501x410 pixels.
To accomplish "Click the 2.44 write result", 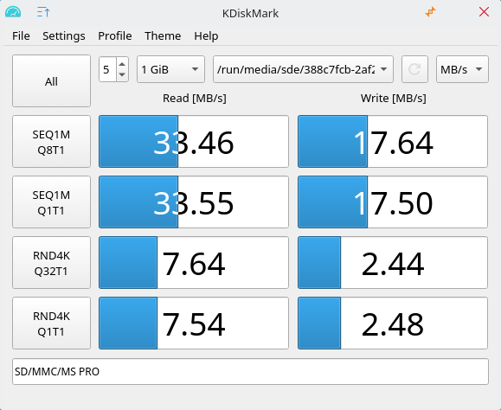I will pos(393,263).
